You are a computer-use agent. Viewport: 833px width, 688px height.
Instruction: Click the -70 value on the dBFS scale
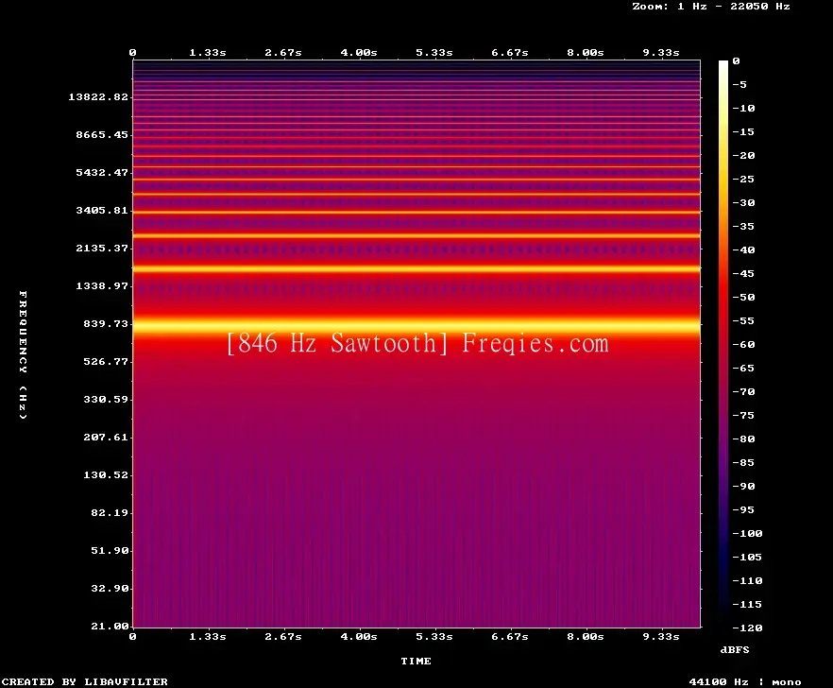743,392
